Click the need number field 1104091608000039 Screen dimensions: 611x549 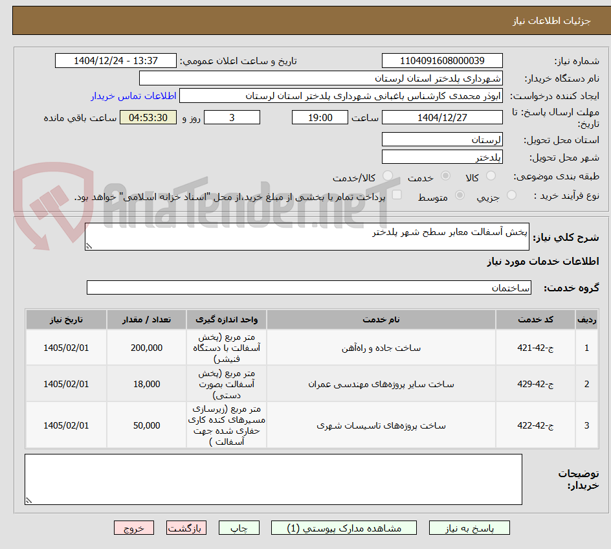pyautogui.click(x=442, y=61)
